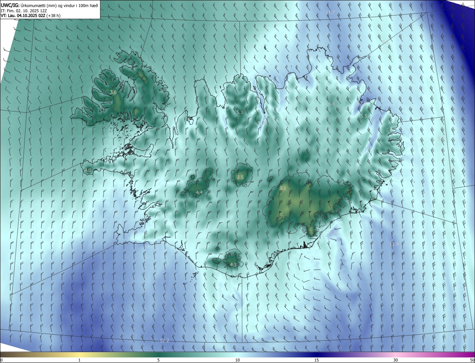Select the dark blue 15 mm legend mark
475x363 pixels.
point(317,360)
